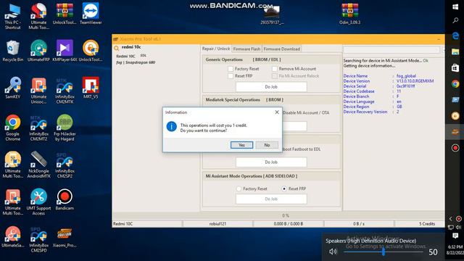Click Do Job above Mi Assistant Mode section
This screenshot has width=464, height=261.
click(x=271, y=162)
